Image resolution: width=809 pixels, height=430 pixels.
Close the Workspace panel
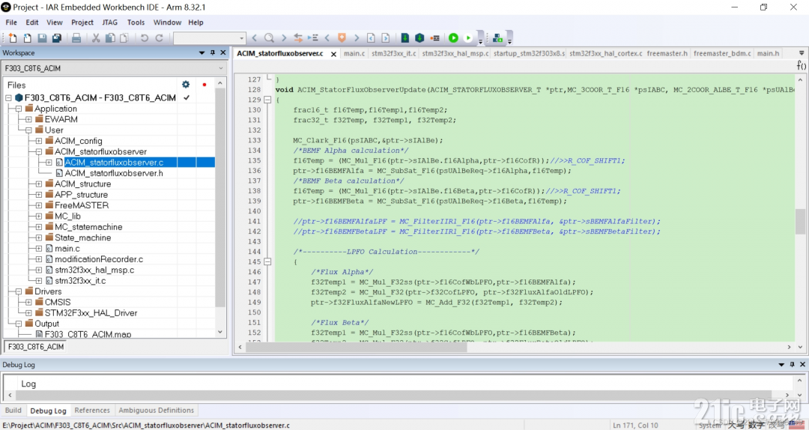pos(223,52)
